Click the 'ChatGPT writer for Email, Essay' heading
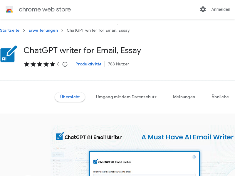Viewport: 235px width, 176px height. 82,50
